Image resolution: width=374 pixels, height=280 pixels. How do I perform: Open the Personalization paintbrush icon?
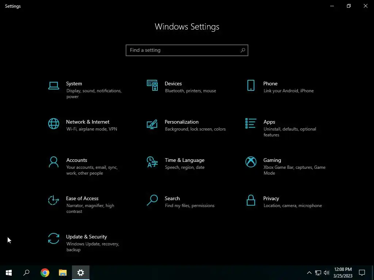152,124
